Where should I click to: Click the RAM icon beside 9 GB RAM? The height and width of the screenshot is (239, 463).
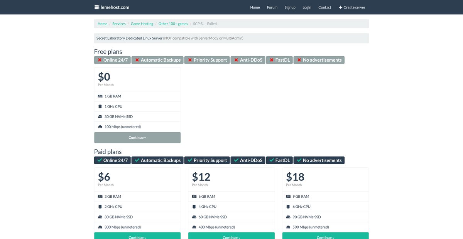tap(289, 197)
